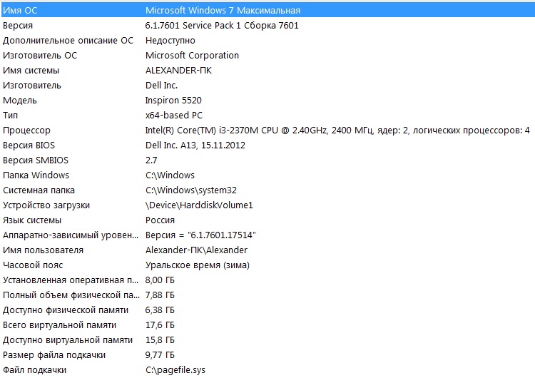535x383 pixels.
Task: Select the 'Аппаратно-зависимый уровен...' label
Action: [x=71, y=235]
